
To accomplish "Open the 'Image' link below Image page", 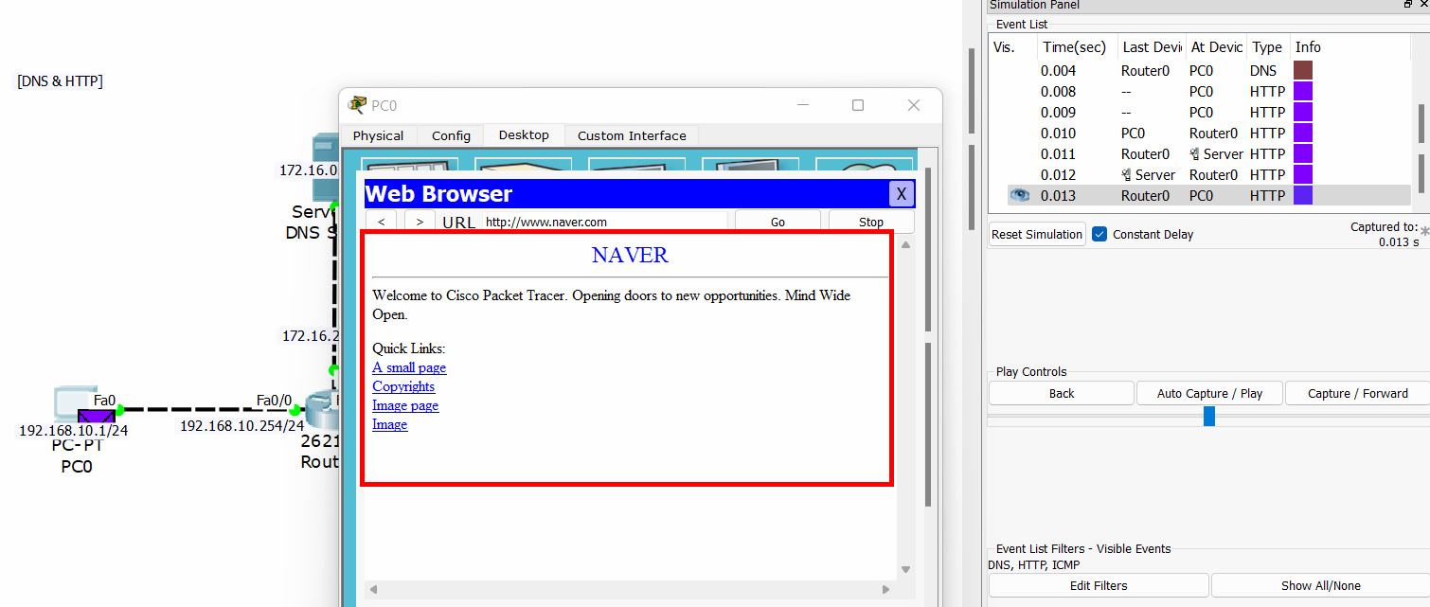I will [x=389, y=424].
